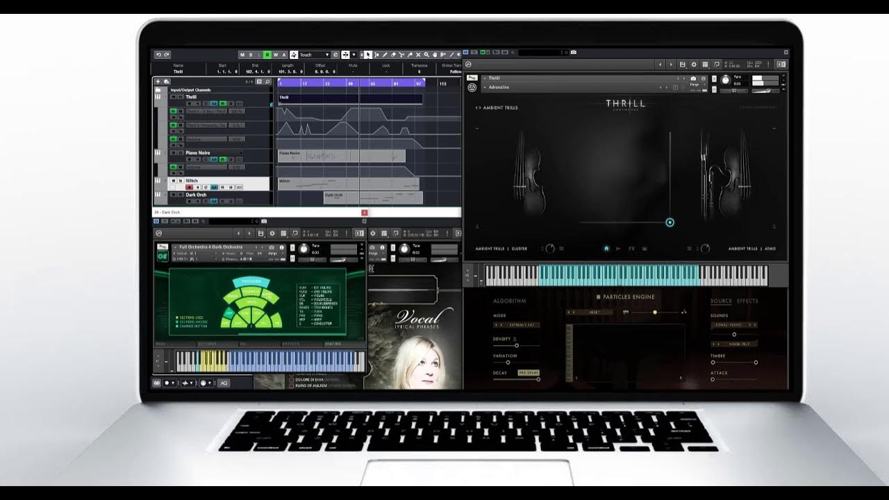
Task: Go to next instrument in Thrill Kontakt header
Action: (671, 65)
